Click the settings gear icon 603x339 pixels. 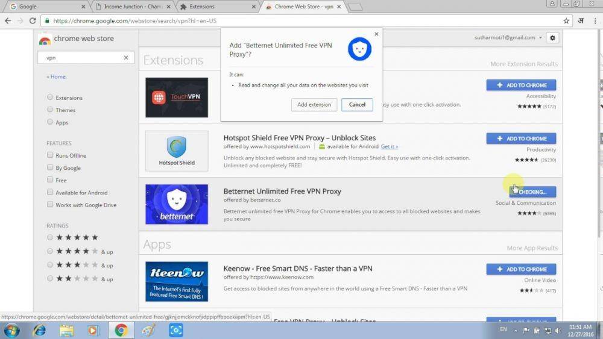click(x=552, y=37)
